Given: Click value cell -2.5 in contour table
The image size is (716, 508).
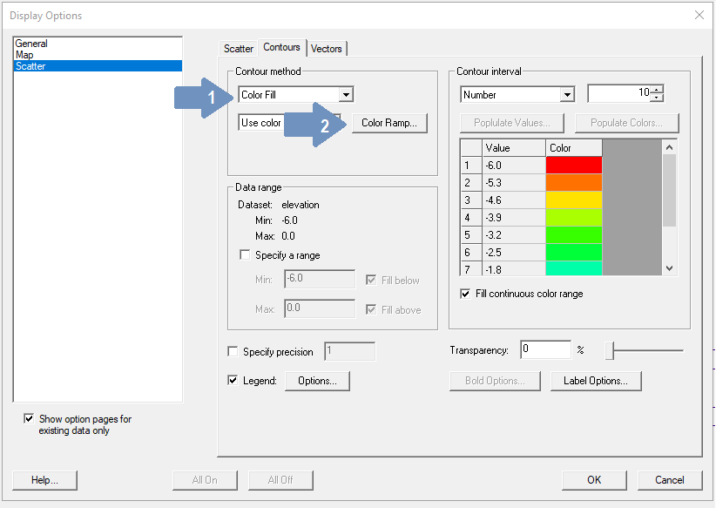Looking at the screenshot, I should (514, 252).
